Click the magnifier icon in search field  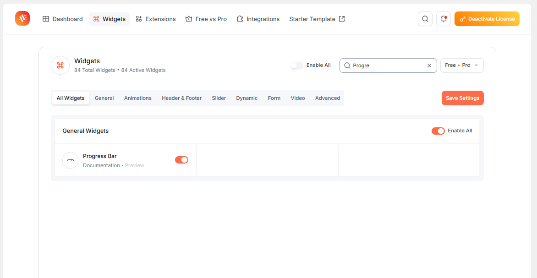click(x=347, y=65)
